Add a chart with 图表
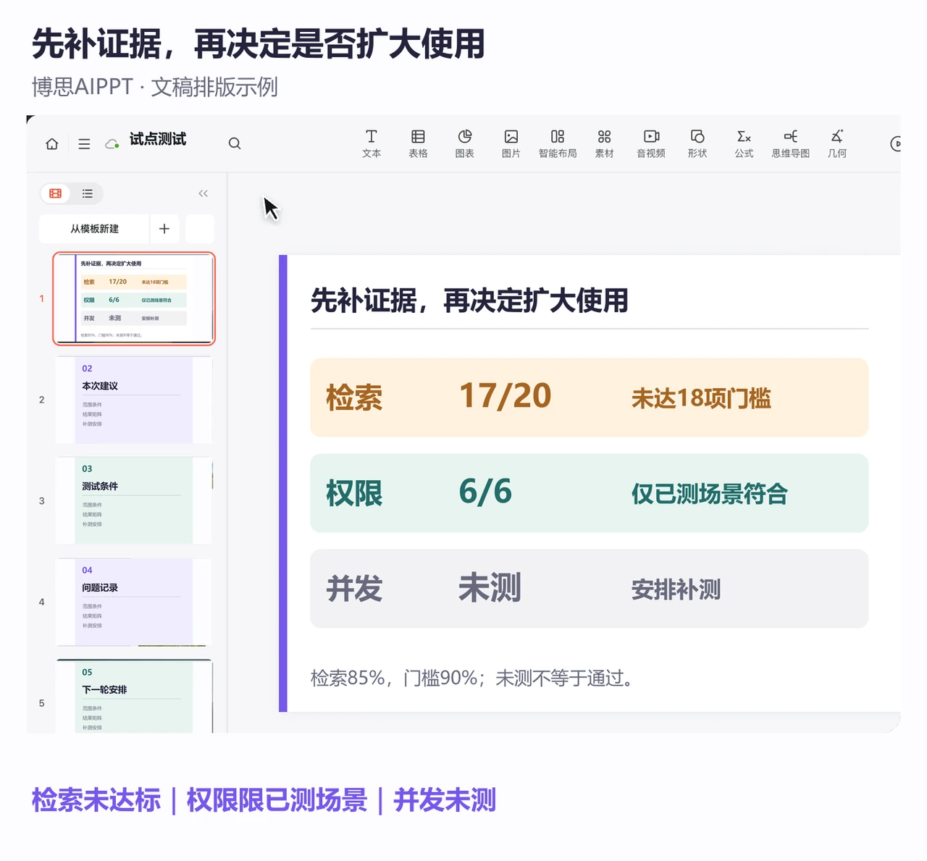This screenshot has height=861, width=927. pyautogui.click(x=465, y=143)
